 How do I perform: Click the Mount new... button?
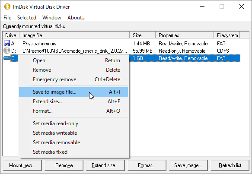point(22,165)
